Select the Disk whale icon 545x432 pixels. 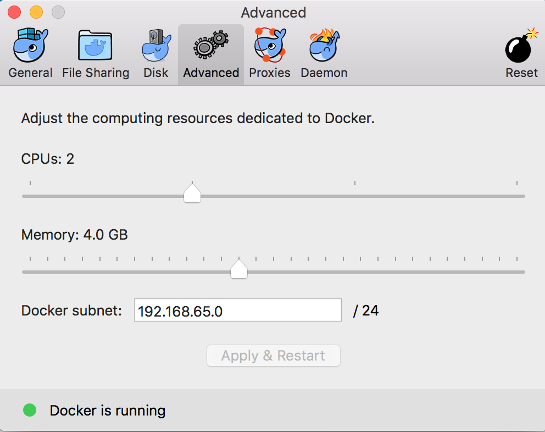pyautogui.click(x=157, y=46)
